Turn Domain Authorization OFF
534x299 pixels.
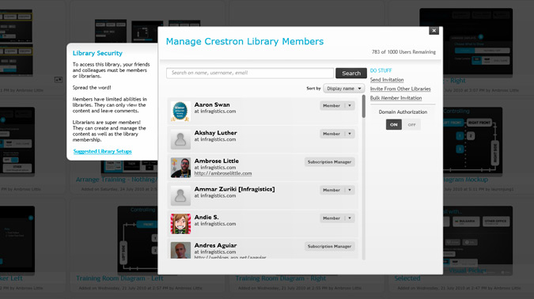click(x=411, y=125)
